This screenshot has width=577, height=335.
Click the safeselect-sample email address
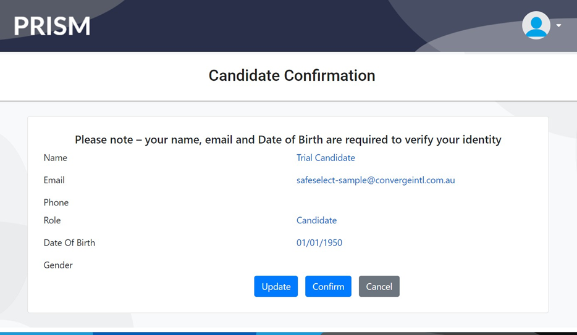tap(376, 180)
